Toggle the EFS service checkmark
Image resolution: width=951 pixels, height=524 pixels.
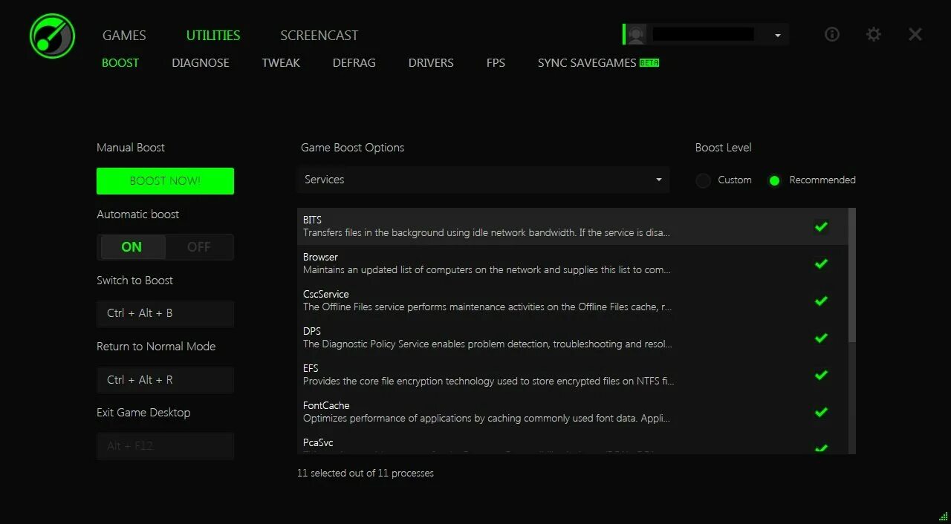click(821, 375)
